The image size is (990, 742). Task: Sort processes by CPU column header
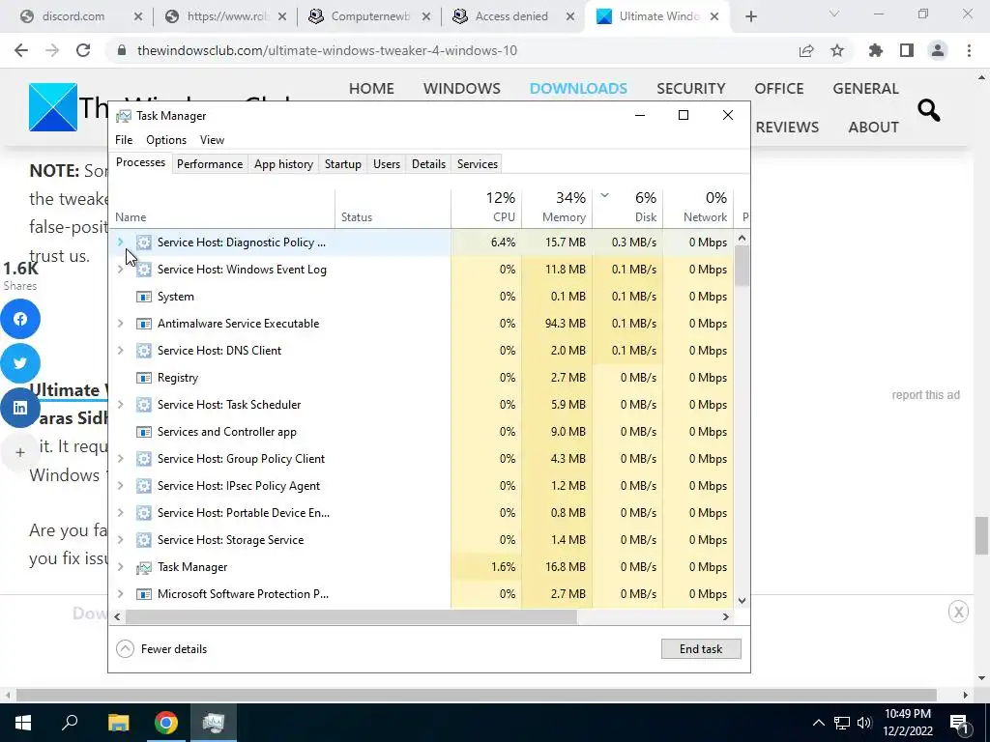pyautogui.click(x=486, y=207)
